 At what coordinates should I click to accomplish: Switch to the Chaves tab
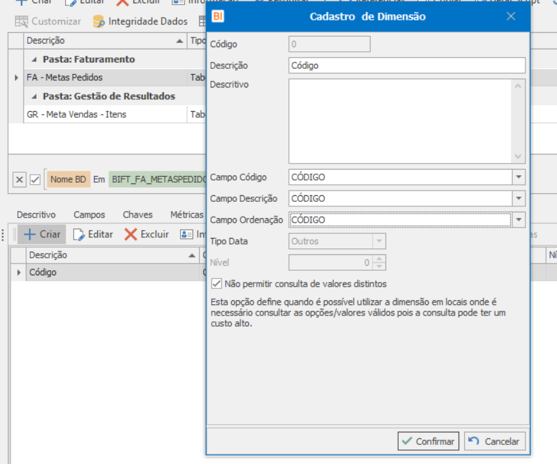tap(137, 215)
